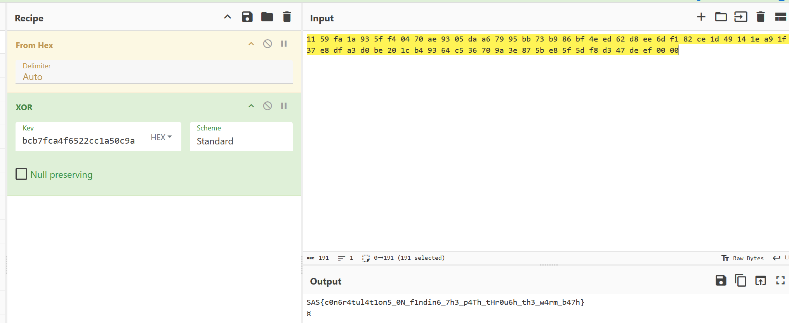Maximise the output pane
This screenshot has width=789, height=323.
780,280
